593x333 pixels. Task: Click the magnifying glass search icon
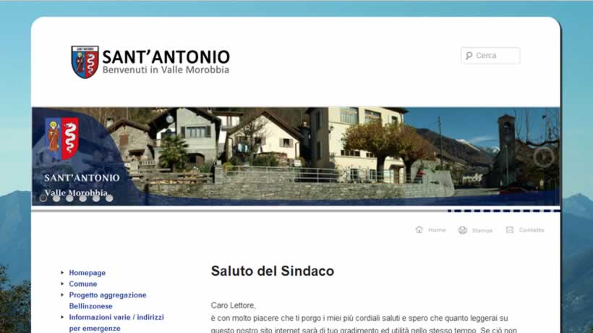pos(469,56)
